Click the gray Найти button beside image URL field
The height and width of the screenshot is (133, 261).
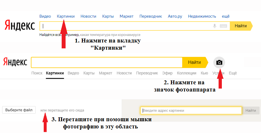point(251,110)
